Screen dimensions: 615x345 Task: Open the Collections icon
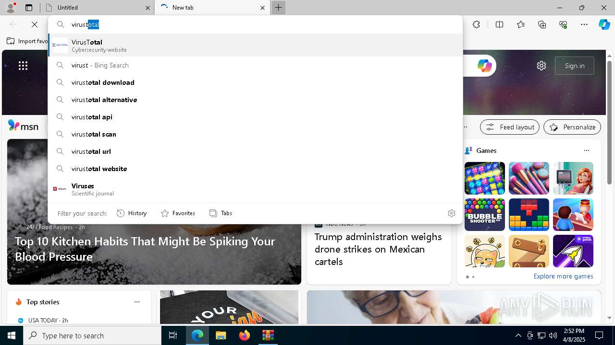(542, 24)
